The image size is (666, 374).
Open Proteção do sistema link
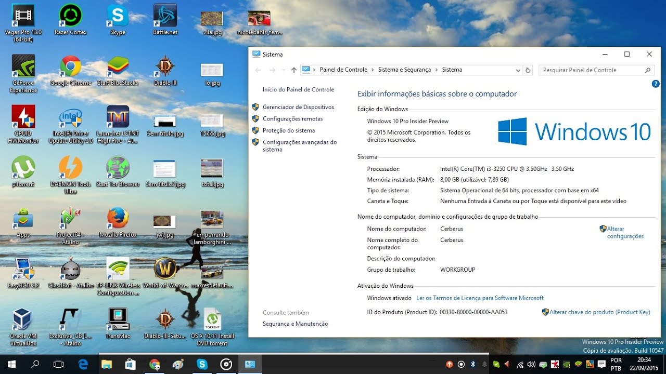click(x=289, y=131)
